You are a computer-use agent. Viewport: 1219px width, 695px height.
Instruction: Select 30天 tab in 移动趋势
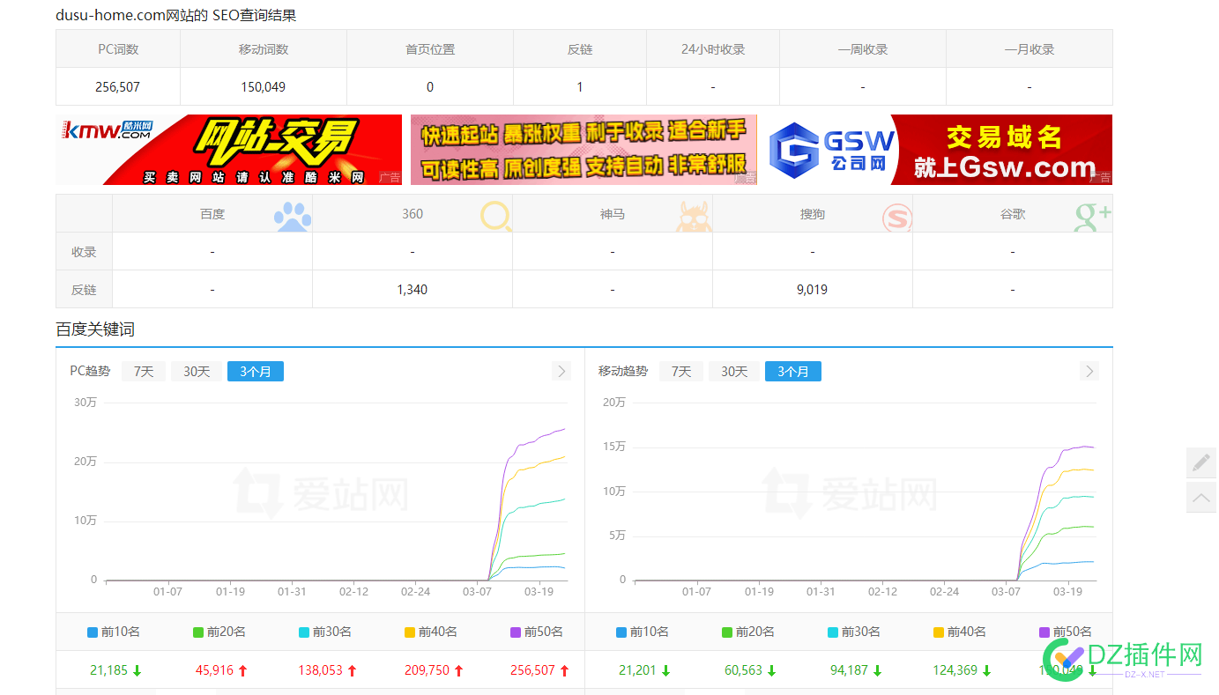point(734,372)
